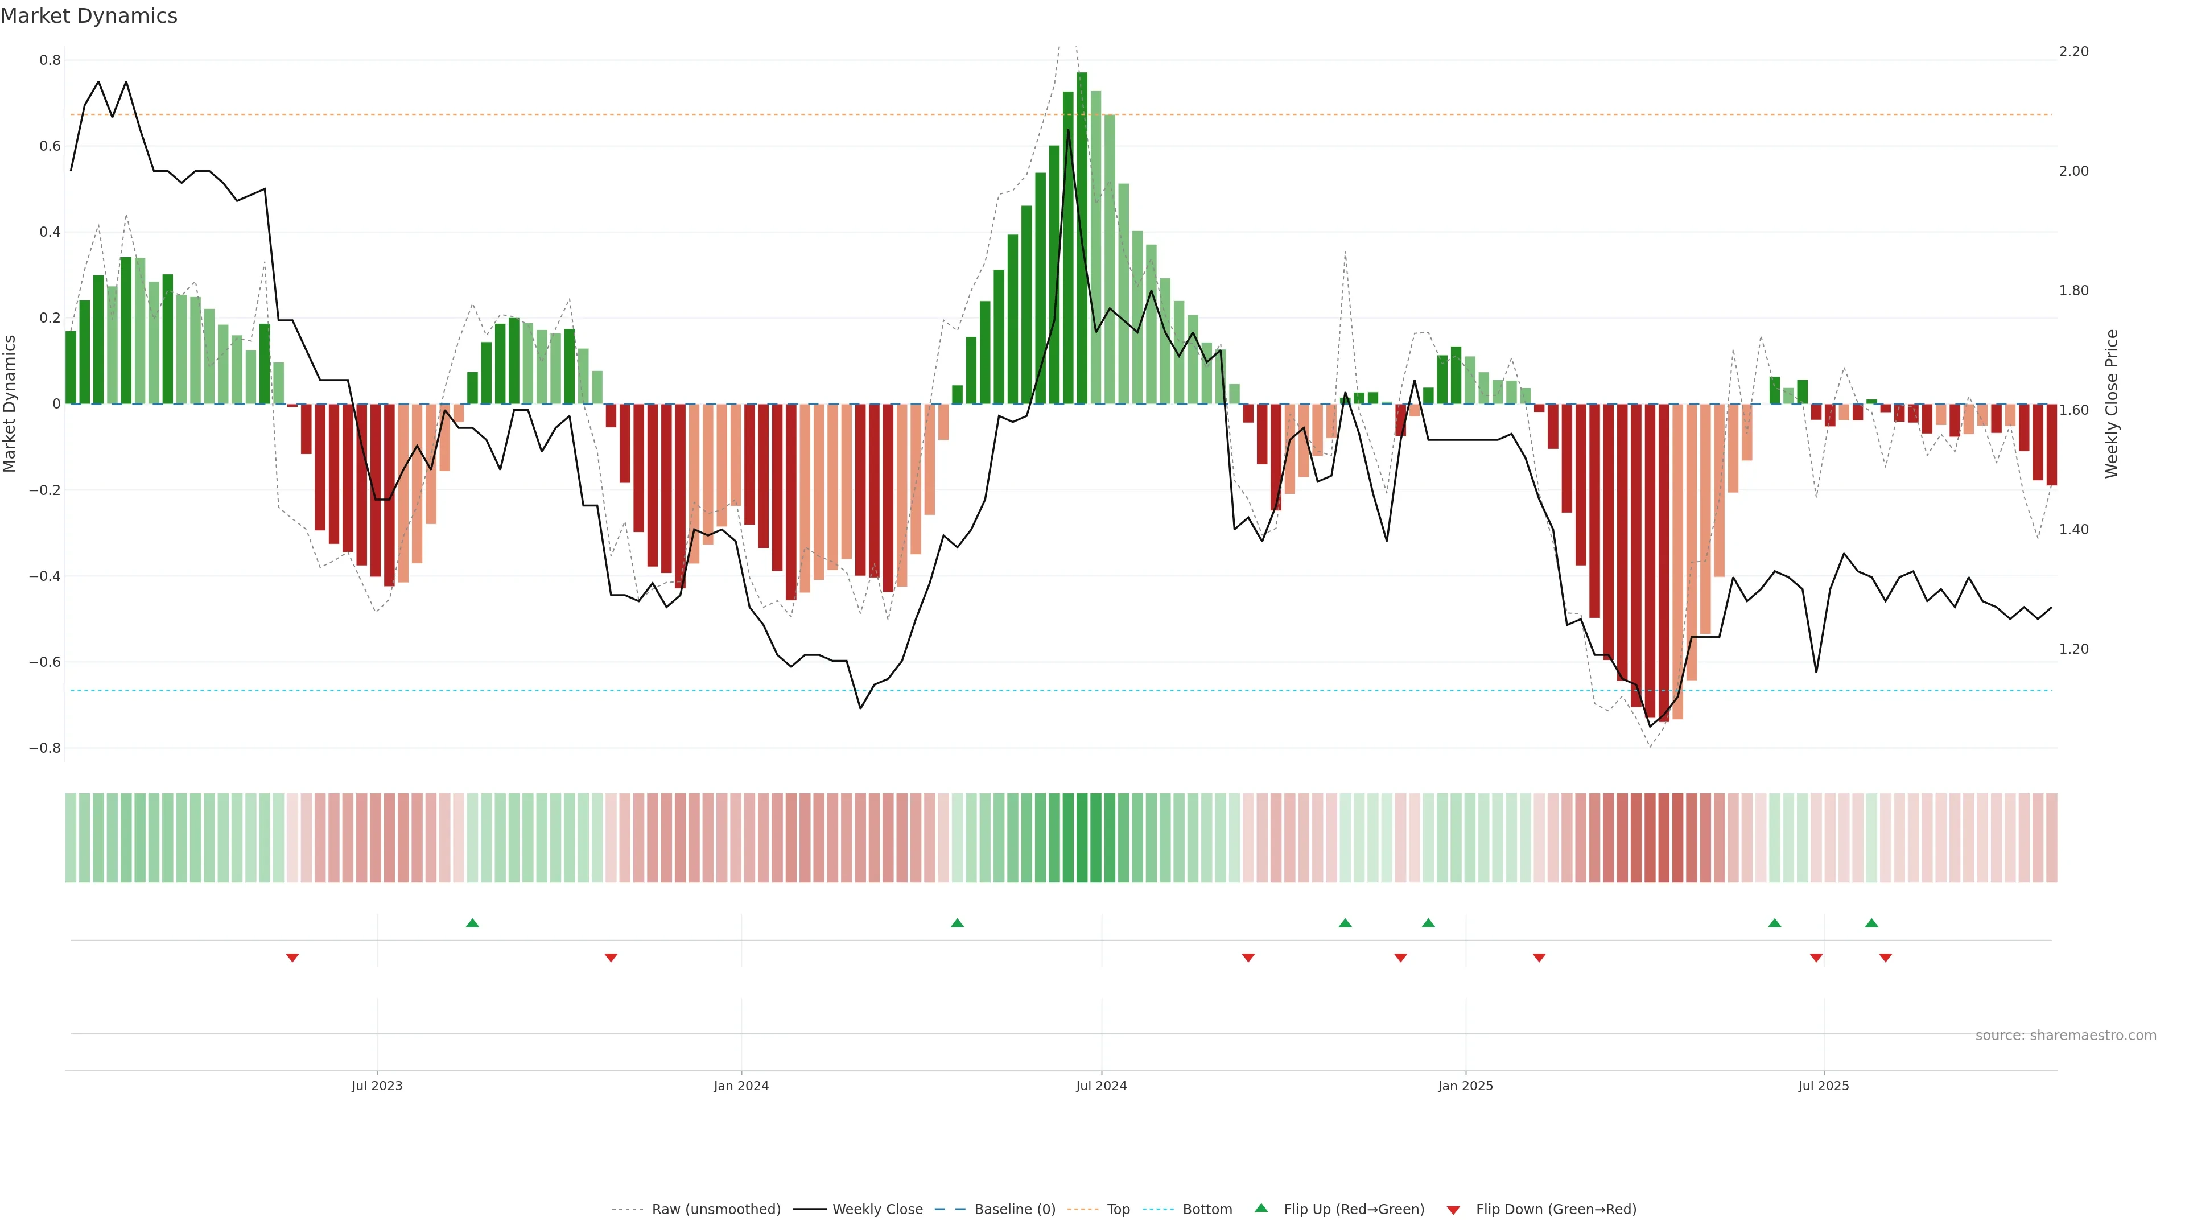The width and height of the screenshot is (2185, 1229).
Task: Click the Weekly Close Price axis title
Action: 2112,404
